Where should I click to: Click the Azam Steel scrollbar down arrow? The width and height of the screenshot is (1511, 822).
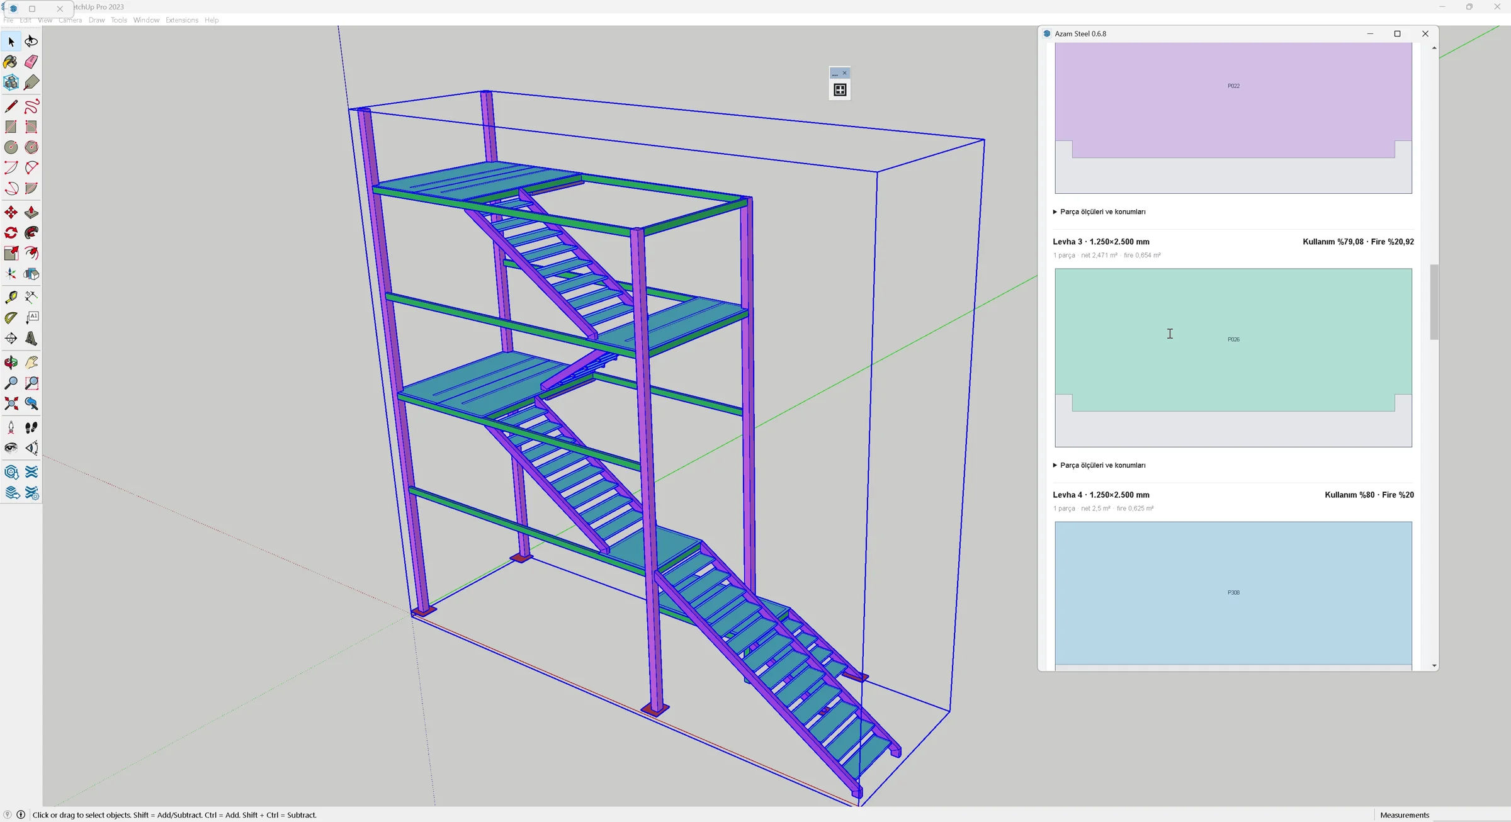tap(1434, 665)
